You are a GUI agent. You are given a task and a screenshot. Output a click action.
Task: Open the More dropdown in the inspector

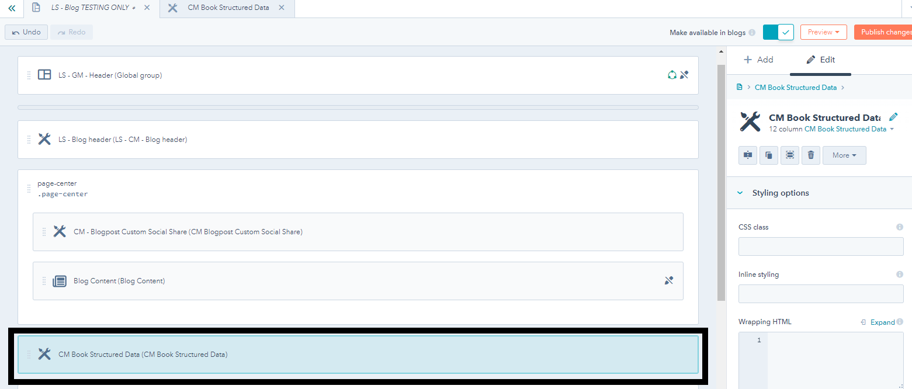coord(844,155)
